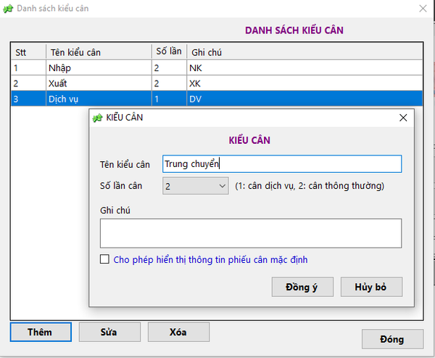Click the Tên kiểu cân input field
The height and width of the screenshot is (358, 435).
click(282, 164)
